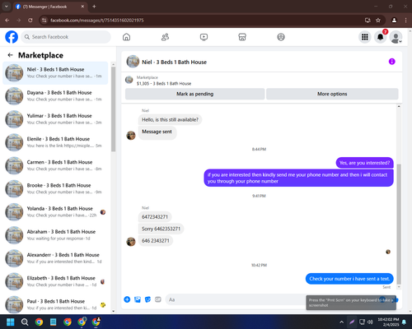This screenshot has height=329, width=412.
Task: Open the taskbar clock showing 10:42:02 PM
Action: click(388, 322)
